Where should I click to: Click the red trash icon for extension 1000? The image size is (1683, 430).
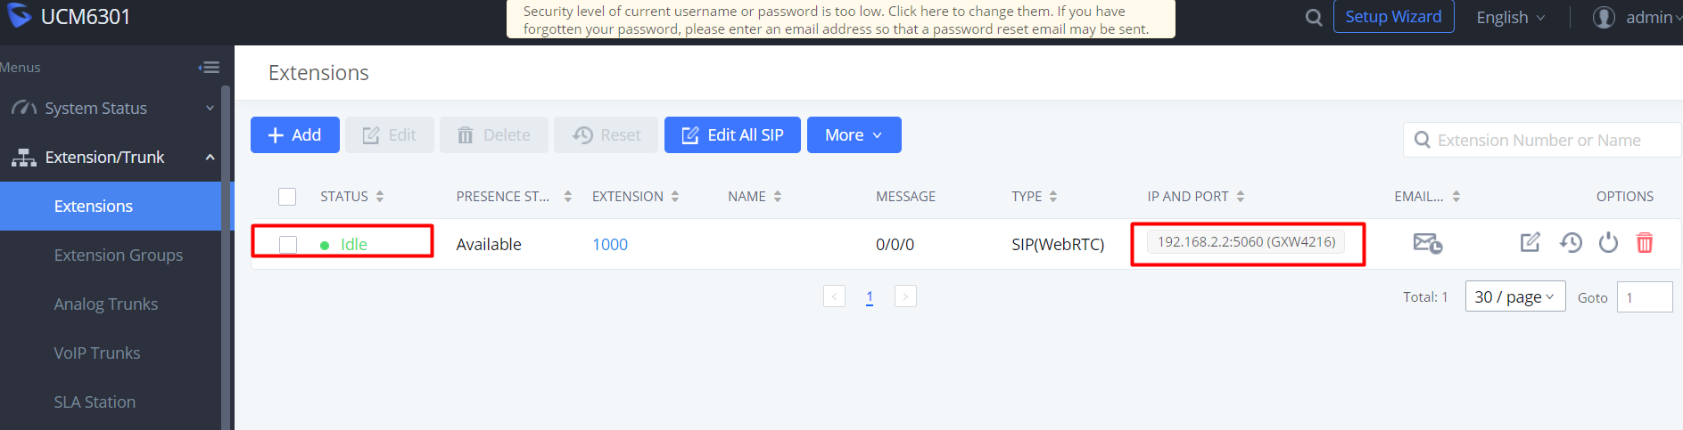tap(1645, 242)
